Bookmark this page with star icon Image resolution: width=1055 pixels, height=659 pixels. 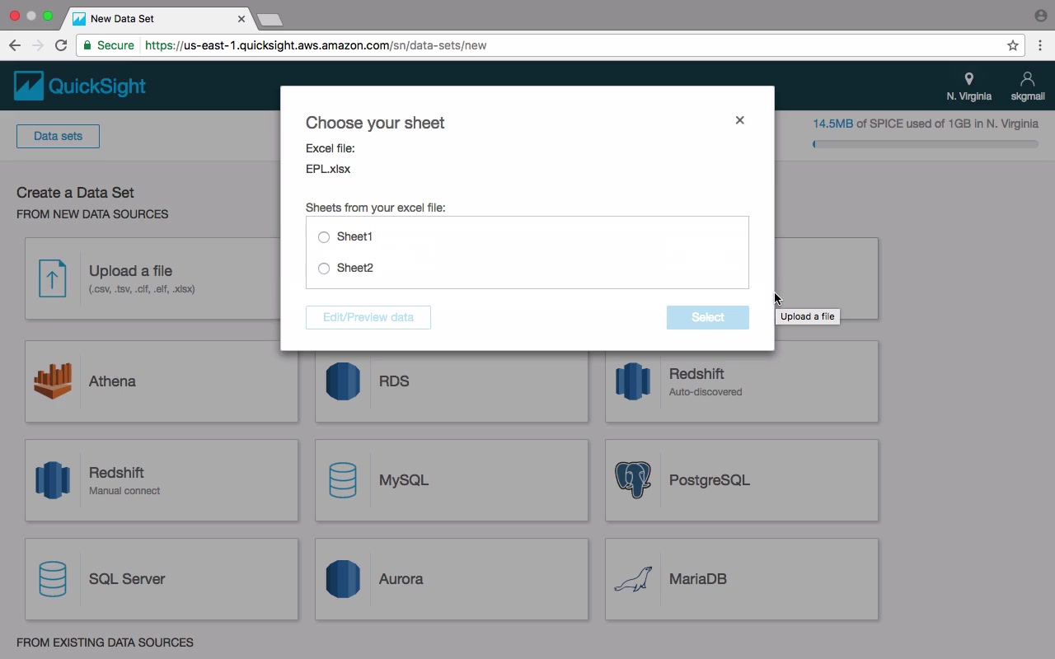coord(1013,45)
